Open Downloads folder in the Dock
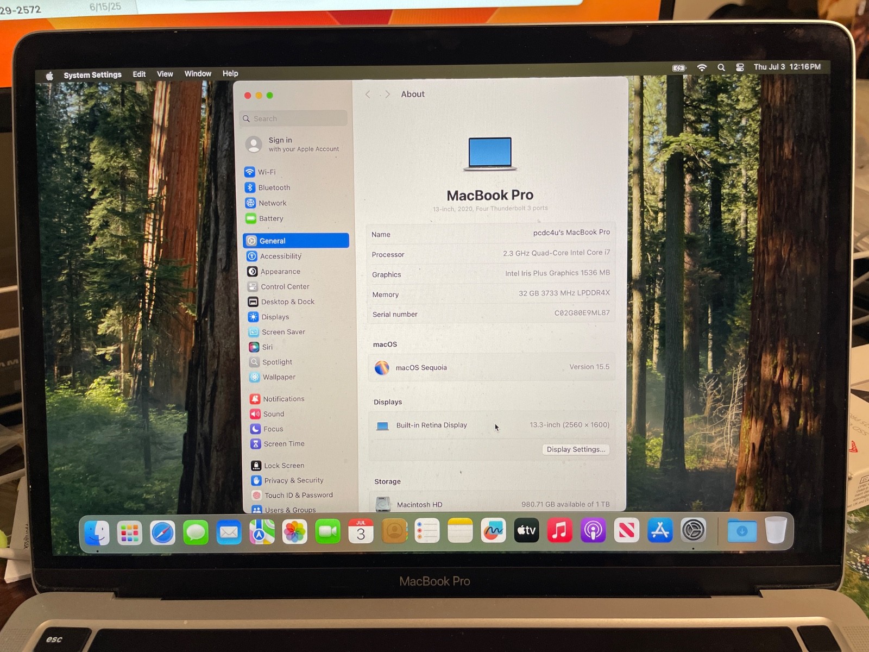The height and width of the screenshot is (652, 869). tap(742, 530)
